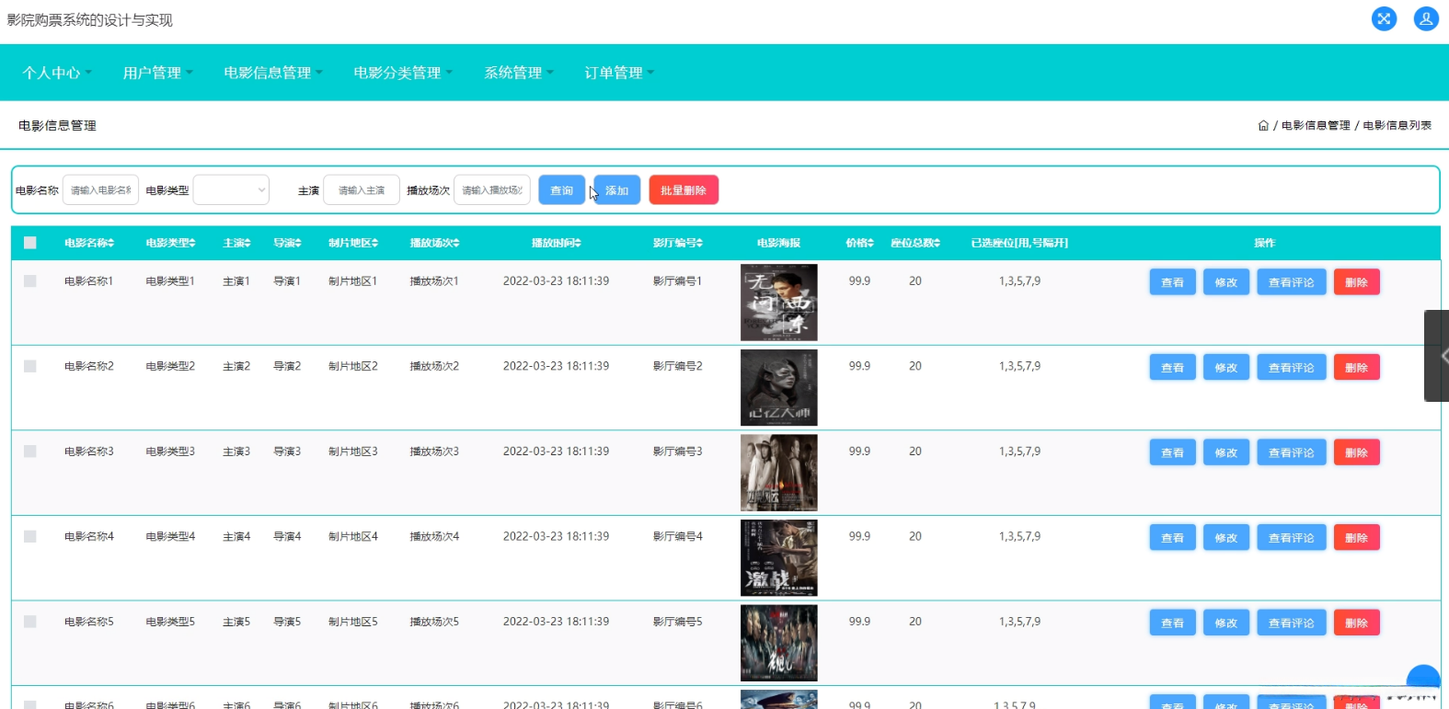This screenshot has width=1449, height=709.
Task: Expand the dark side panel arrow handle
Action: [1438, 356]
